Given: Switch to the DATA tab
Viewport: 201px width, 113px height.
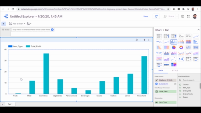Looking at the screenshot, I should pyautogui.click(x=161, y=71).
